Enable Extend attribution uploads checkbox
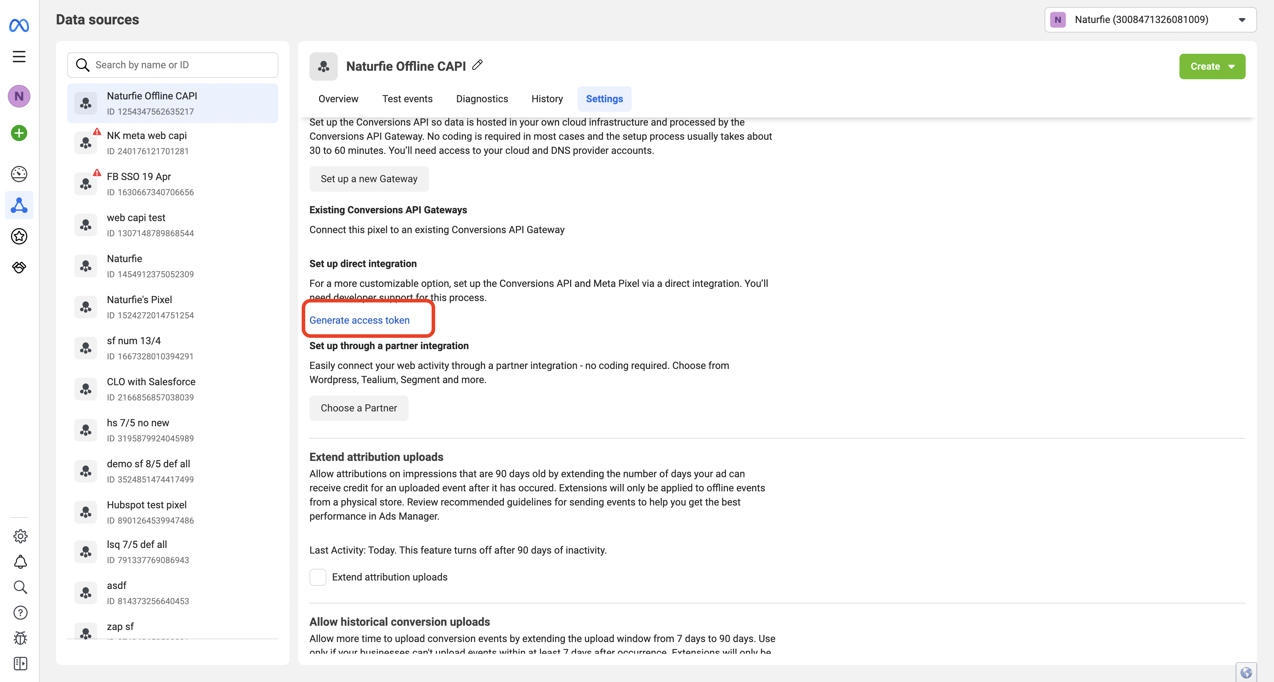 point(318,577)
